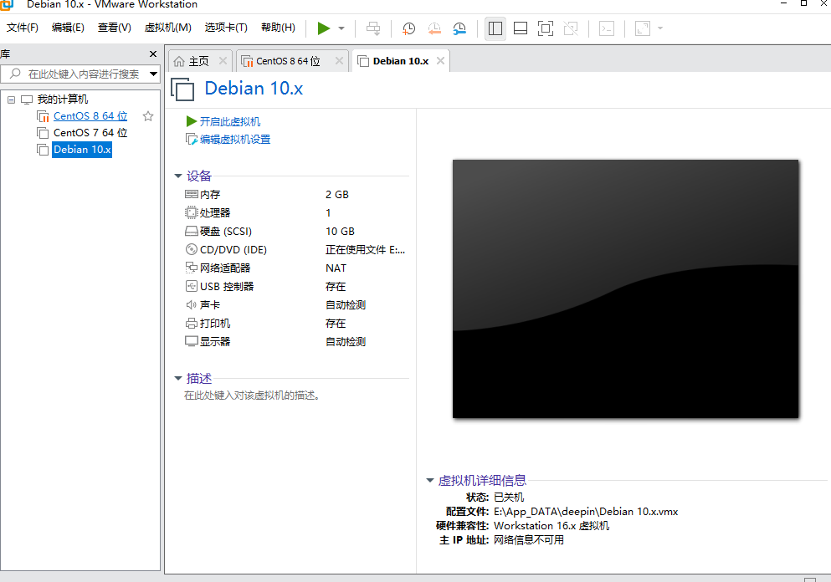Collapse the 我的计算机 tree node
The height and width of the screenshot is (582, 831).
click(x=12, y=100)
